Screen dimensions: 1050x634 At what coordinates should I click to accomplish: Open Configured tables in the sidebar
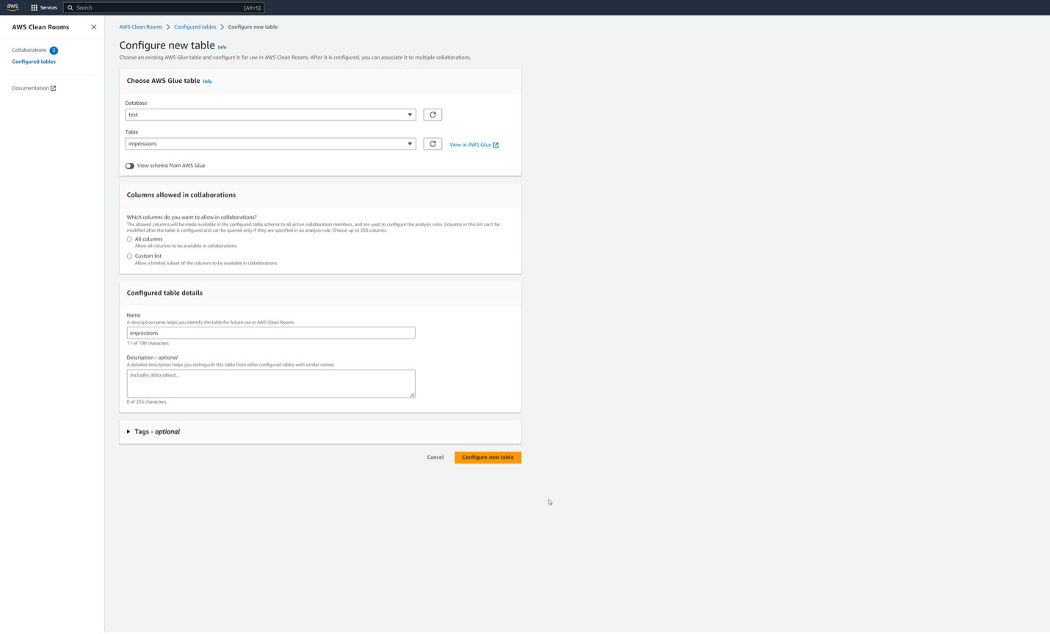coord(34,62)
